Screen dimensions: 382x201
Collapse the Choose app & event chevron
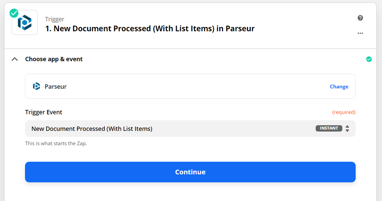(x=15, y=59)
